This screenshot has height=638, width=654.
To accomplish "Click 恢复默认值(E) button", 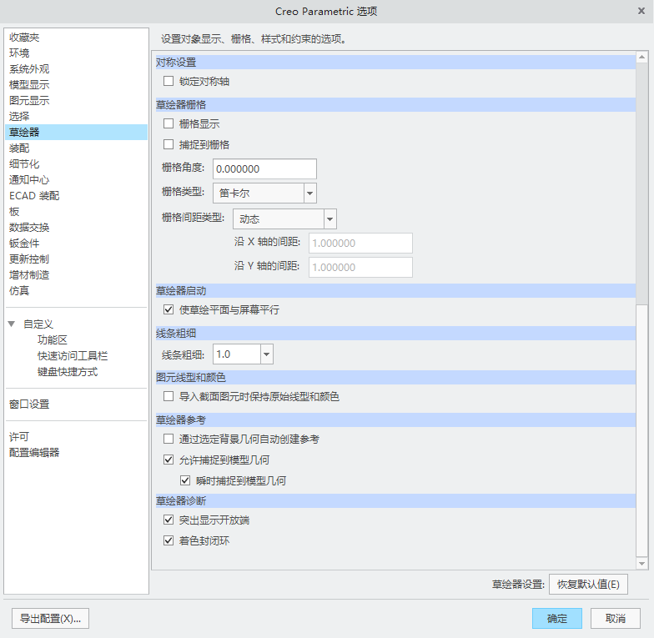I will [x=588, y=584].
